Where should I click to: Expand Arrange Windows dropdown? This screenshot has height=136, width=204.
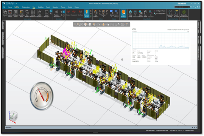(x=33, y=14)
